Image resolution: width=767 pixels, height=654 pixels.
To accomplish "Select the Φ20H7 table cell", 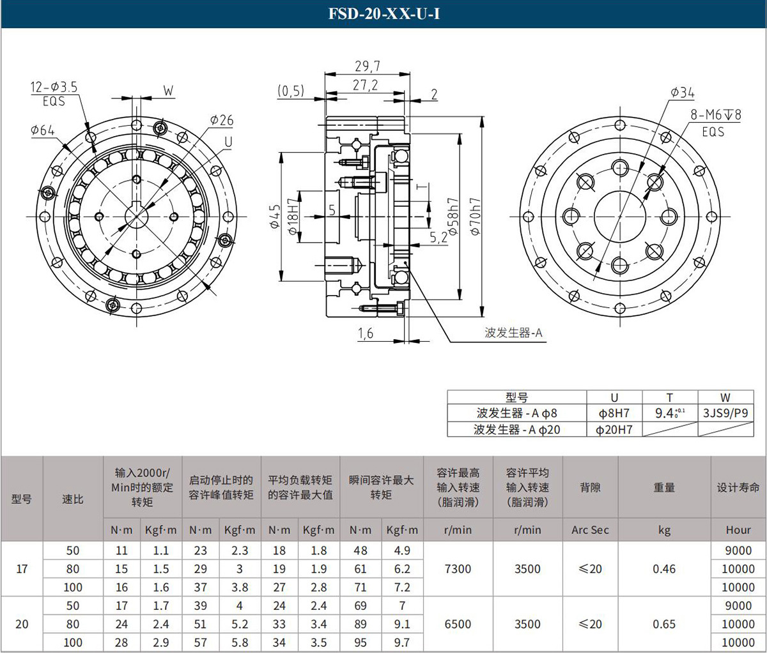I will (614, 430).
